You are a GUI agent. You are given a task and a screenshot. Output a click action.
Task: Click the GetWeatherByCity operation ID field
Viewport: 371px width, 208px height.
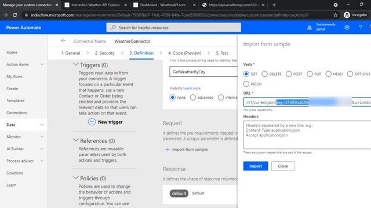click(203, 72)
